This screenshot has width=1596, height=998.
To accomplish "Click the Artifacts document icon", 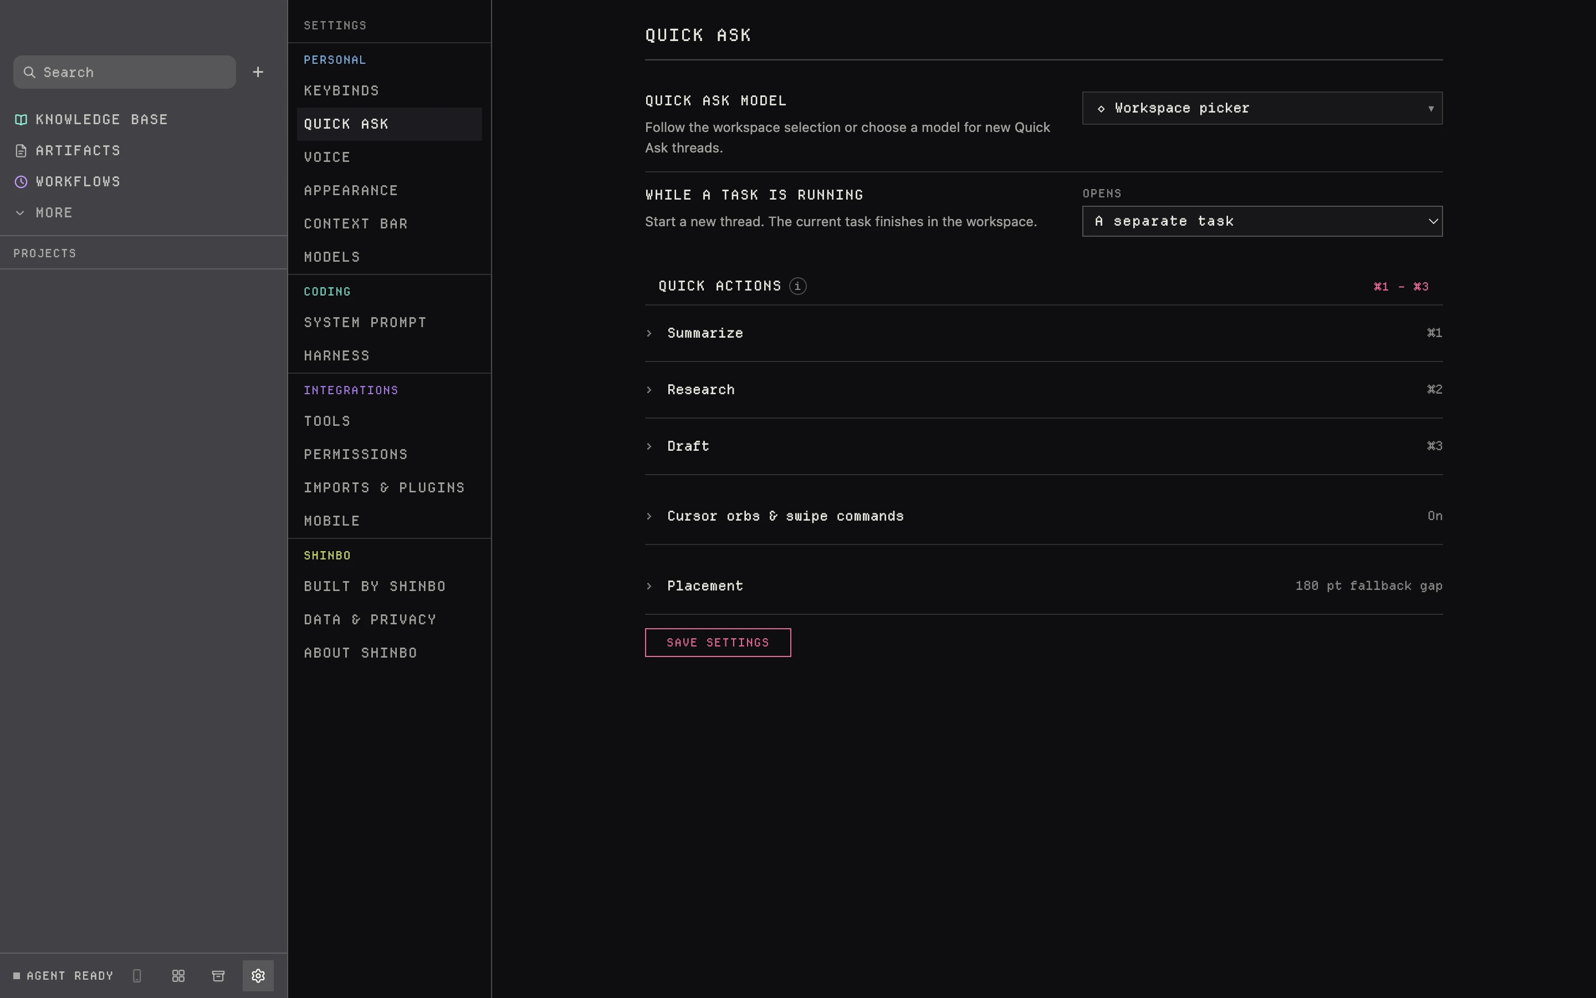I will point(21,150).
